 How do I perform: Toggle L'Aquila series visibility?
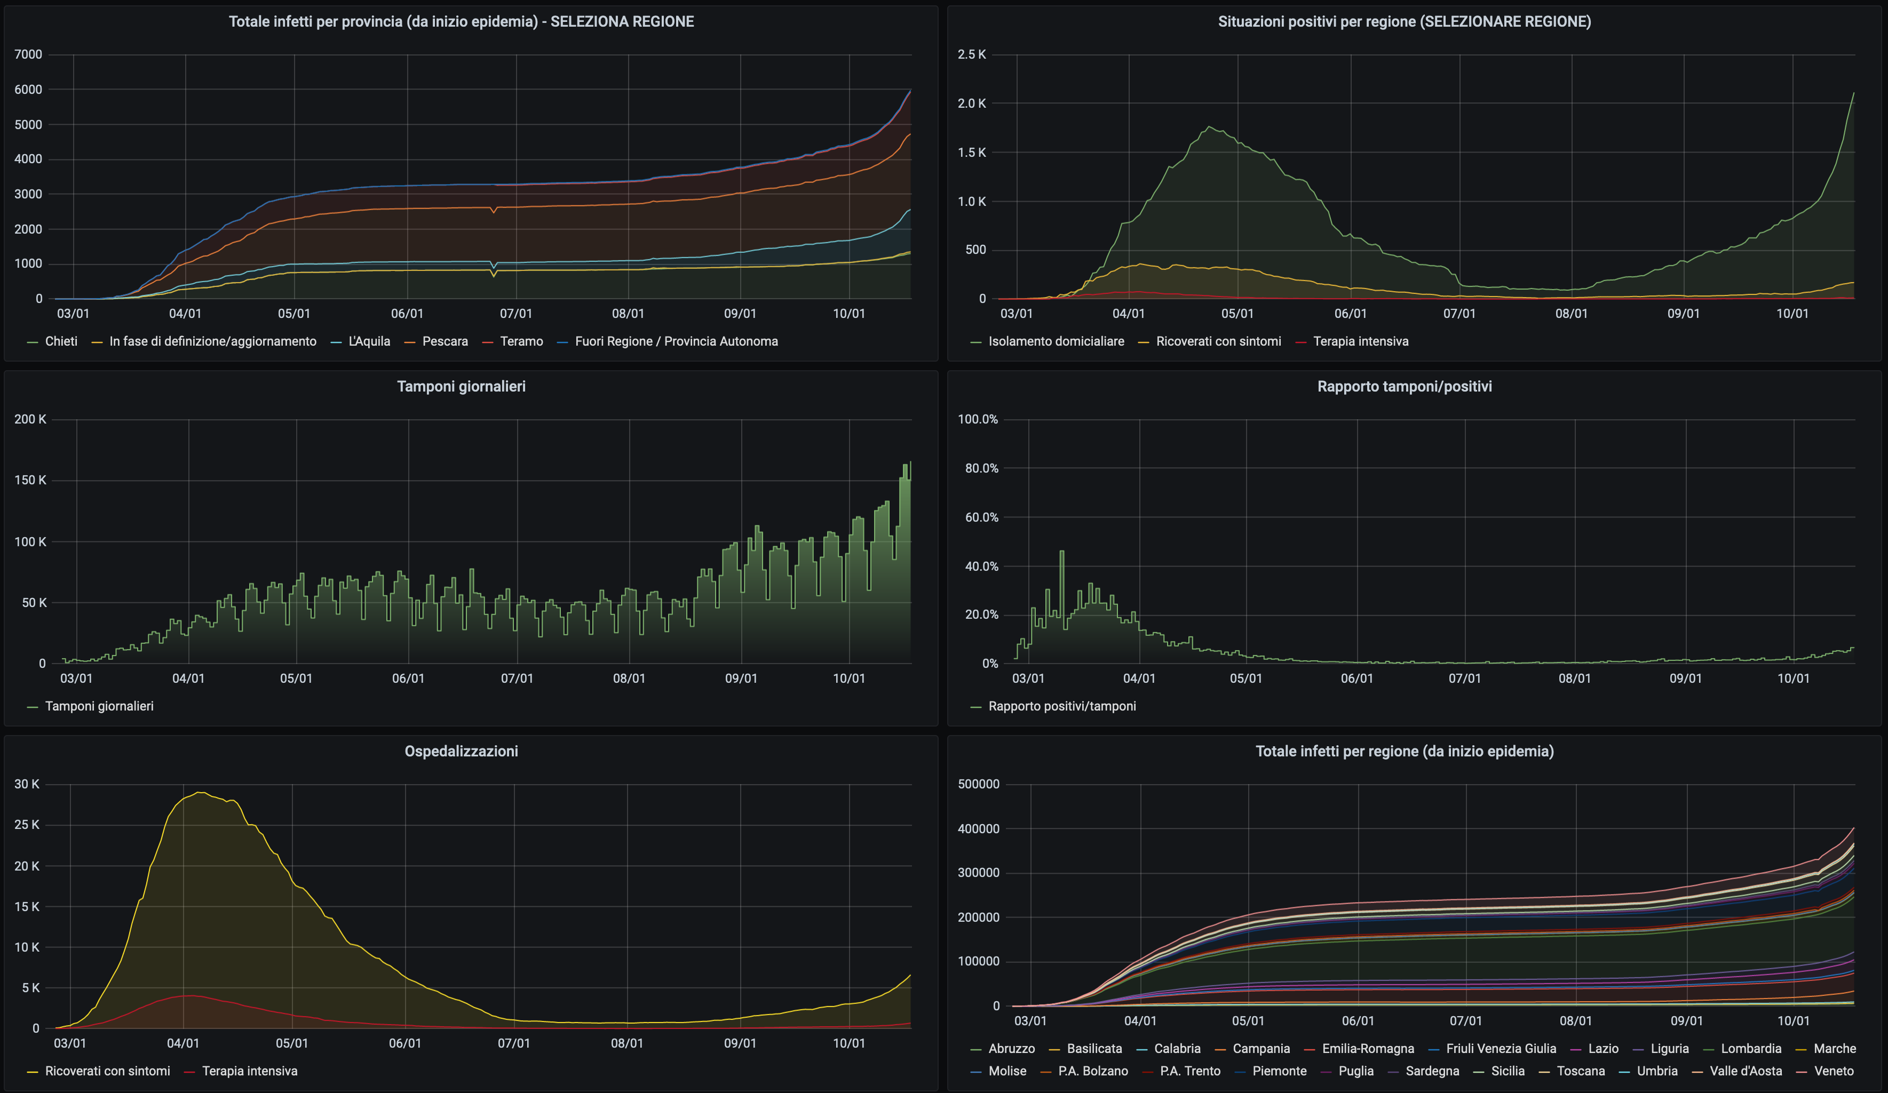tap(369, 341)
